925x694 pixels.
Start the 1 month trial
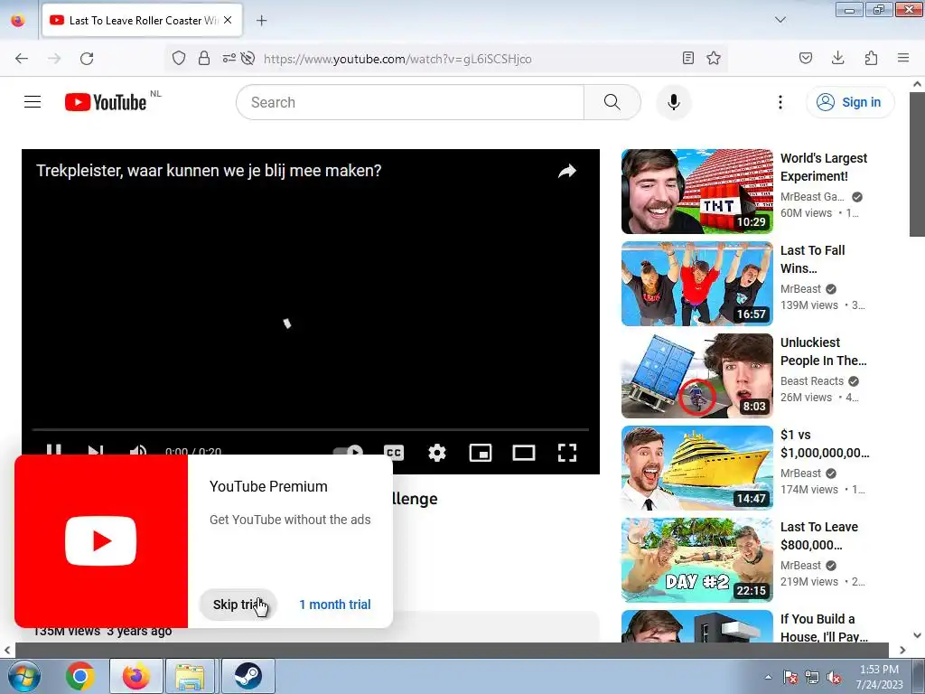(334, 605)
